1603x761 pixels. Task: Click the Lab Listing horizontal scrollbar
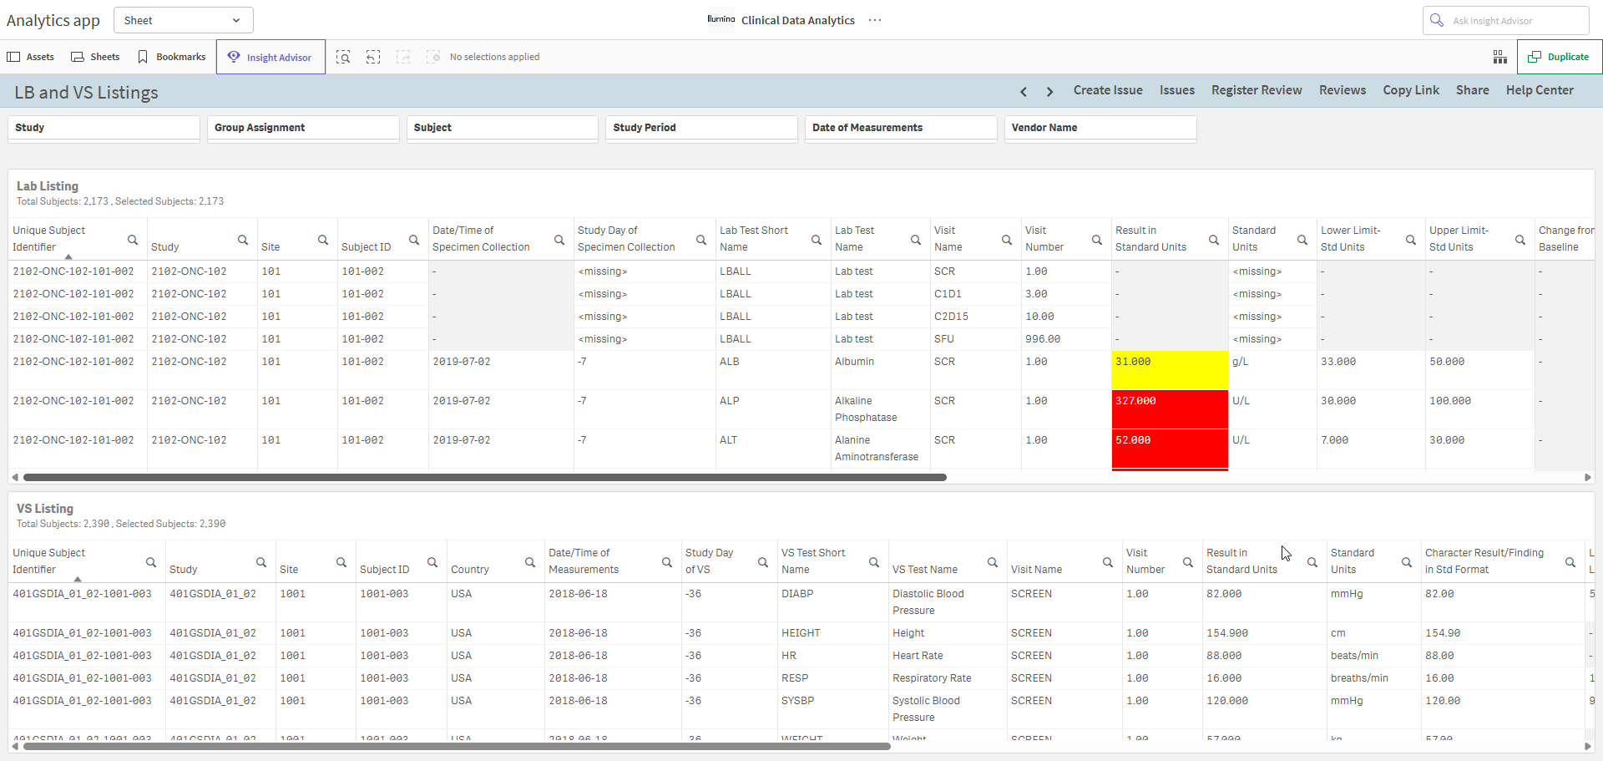(485, 478)
